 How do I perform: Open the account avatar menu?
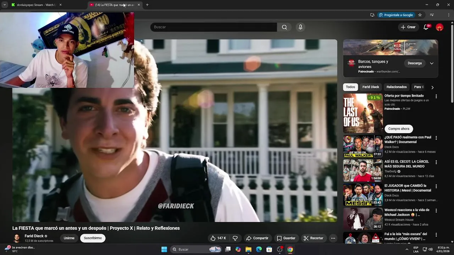439,27
